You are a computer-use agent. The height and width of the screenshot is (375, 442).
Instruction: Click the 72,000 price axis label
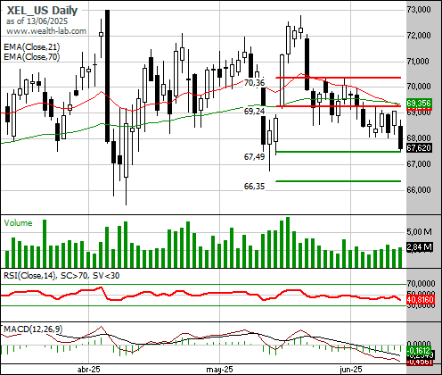419,36
